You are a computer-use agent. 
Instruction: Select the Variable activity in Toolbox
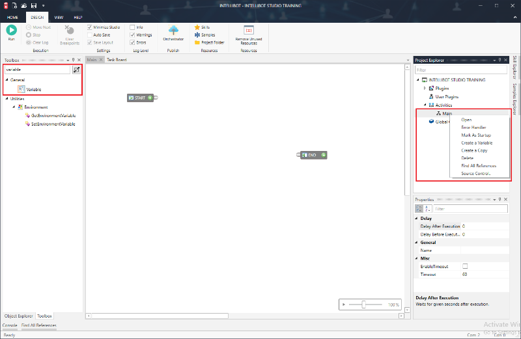(x=33, y=89)
